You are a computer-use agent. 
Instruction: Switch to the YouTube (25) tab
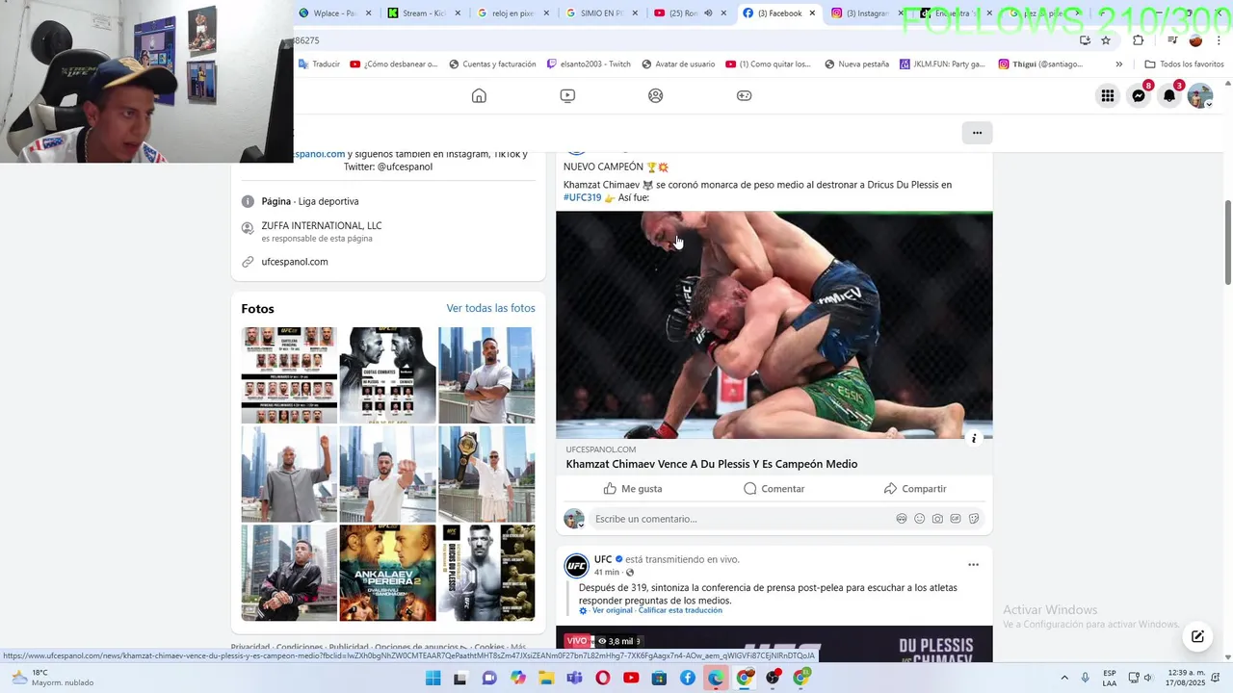coord(682,13)
